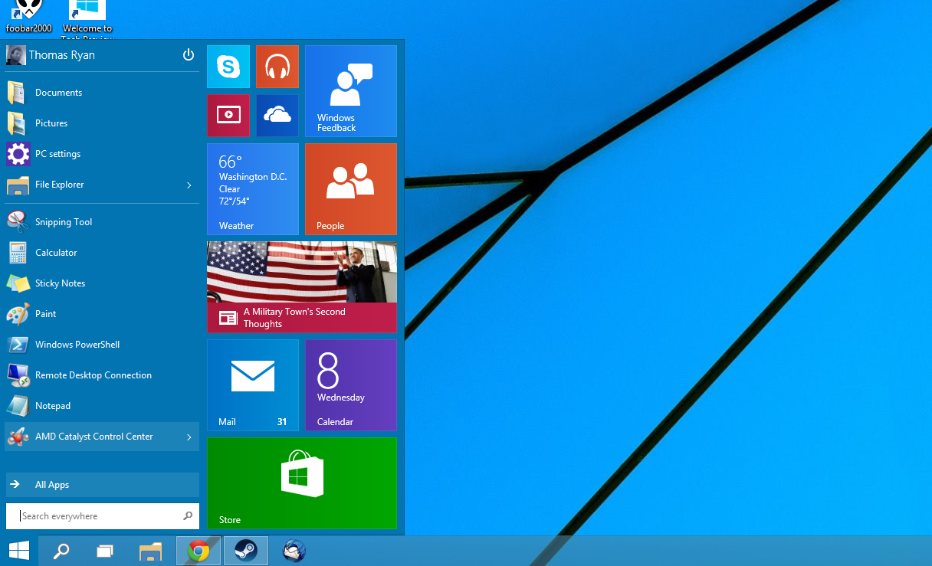Open Chrome from the taskbar

pyautogui.click(x=199, y=551)
